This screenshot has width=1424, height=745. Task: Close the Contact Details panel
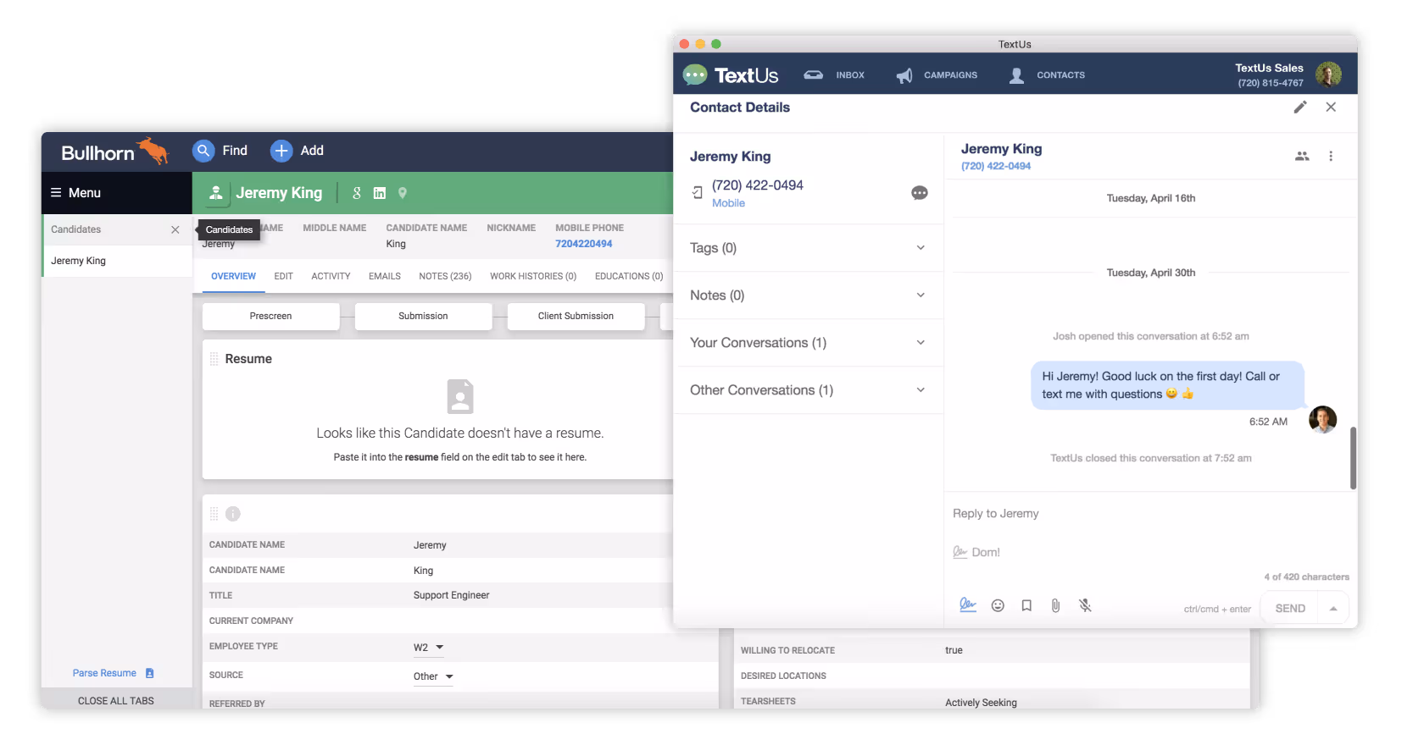(1331, 107)
